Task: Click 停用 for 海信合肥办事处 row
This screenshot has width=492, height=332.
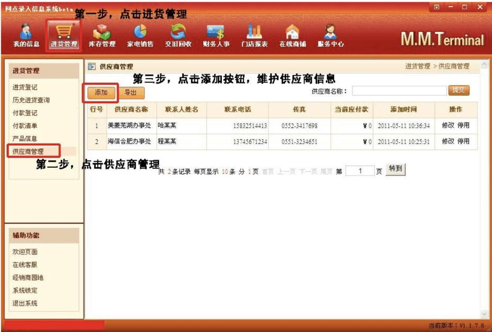Action: [464, 142]
